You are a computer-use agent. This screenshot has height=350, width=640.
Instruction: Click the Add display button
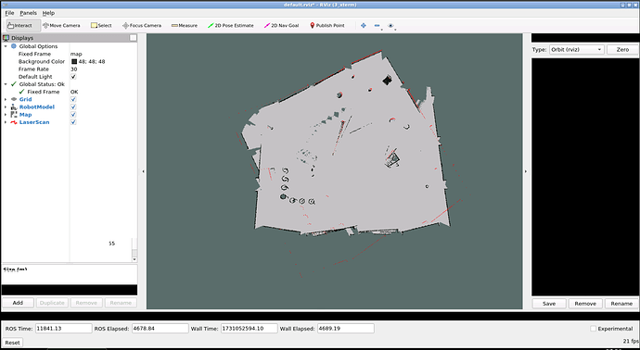click(18, 303)
